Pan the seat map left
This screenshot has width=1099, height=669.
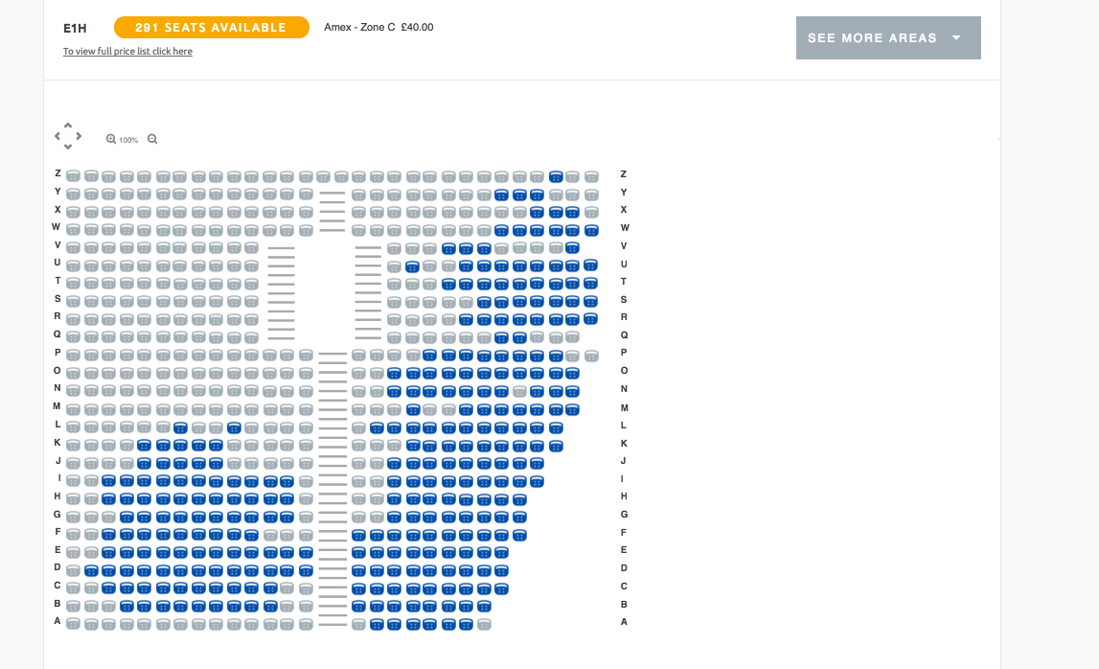point(57,136)
